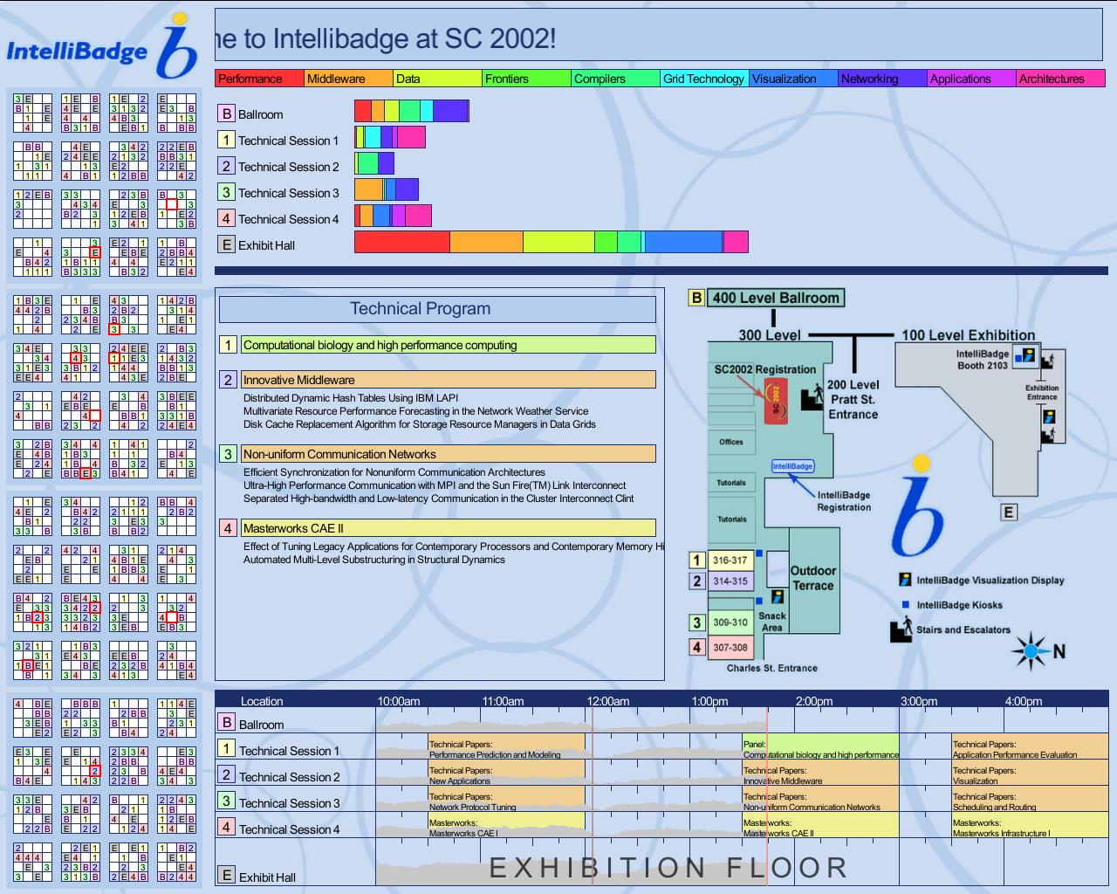This screenshot has width=1117, height=894.
Task: Click Automated Multi-Level Substructuring in Structural Dynamics
Action: pyautogui.click(x=373, y=560)
